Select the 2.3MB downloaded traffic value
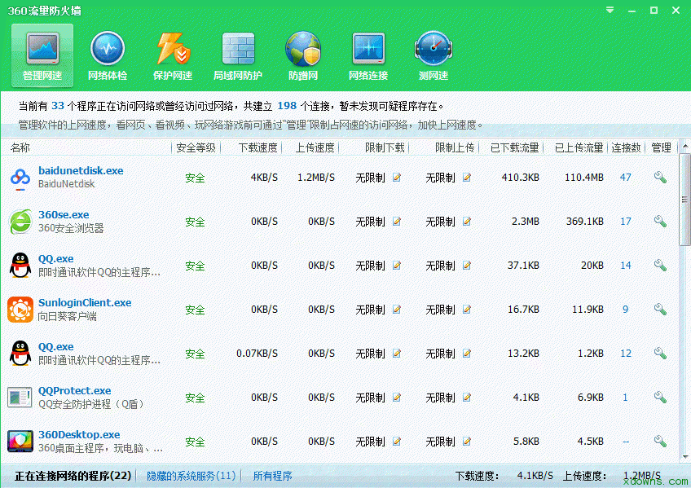The image size is (691, 488). click(526, 222)
